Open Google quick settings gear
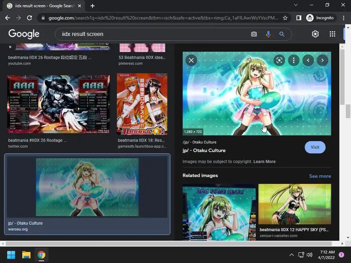 315,34
